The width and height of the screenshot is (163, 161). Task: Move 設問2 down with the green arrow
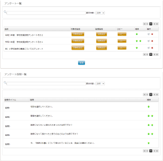[148, 116]
